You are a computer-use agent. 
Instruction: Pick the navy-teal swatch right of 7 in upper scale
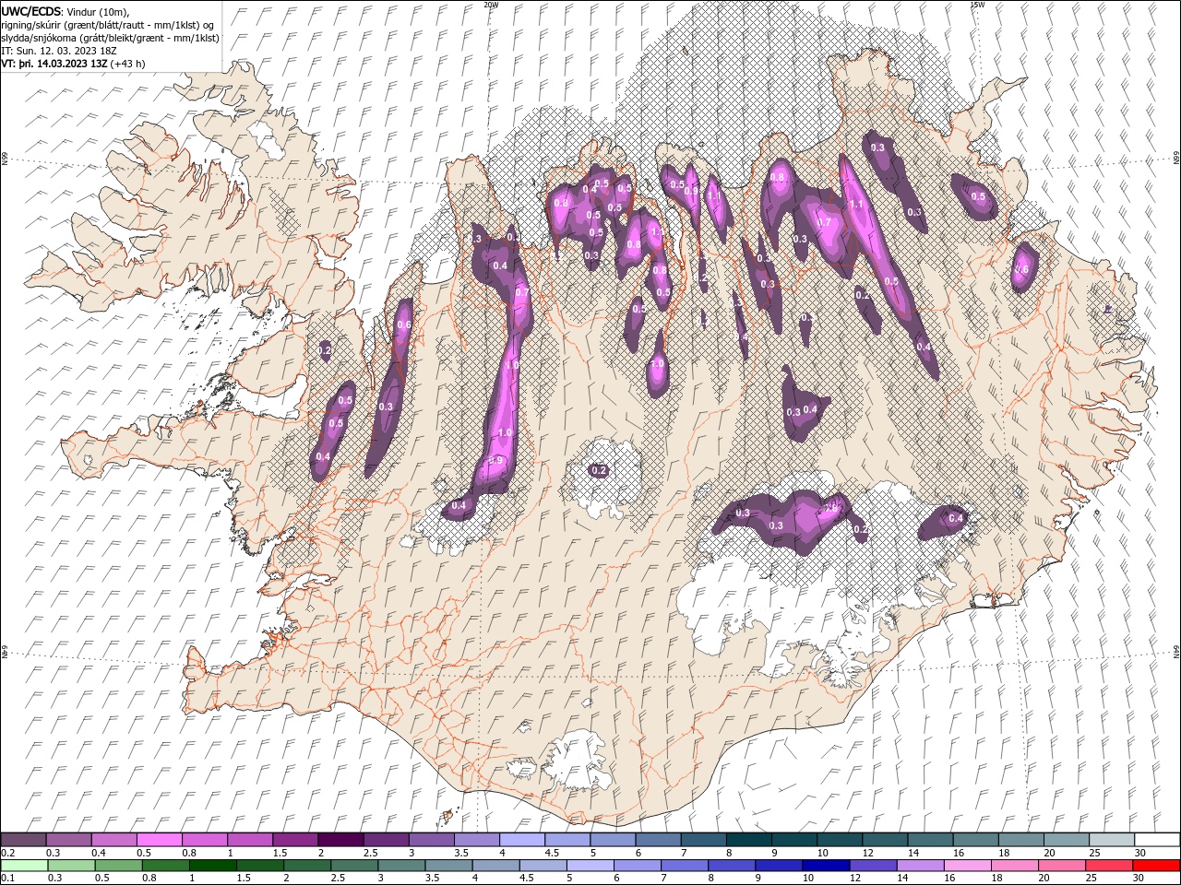704,840
